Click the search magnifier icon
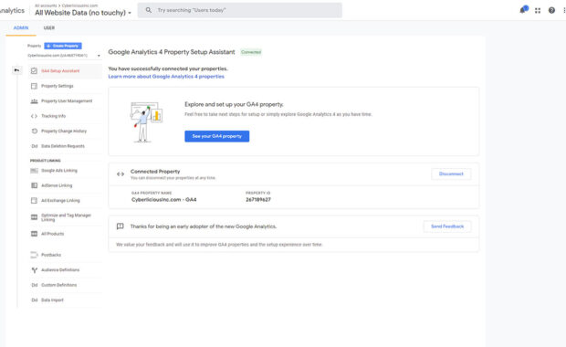Viewport: 566px width, 347px height. [x=149, y=10]
